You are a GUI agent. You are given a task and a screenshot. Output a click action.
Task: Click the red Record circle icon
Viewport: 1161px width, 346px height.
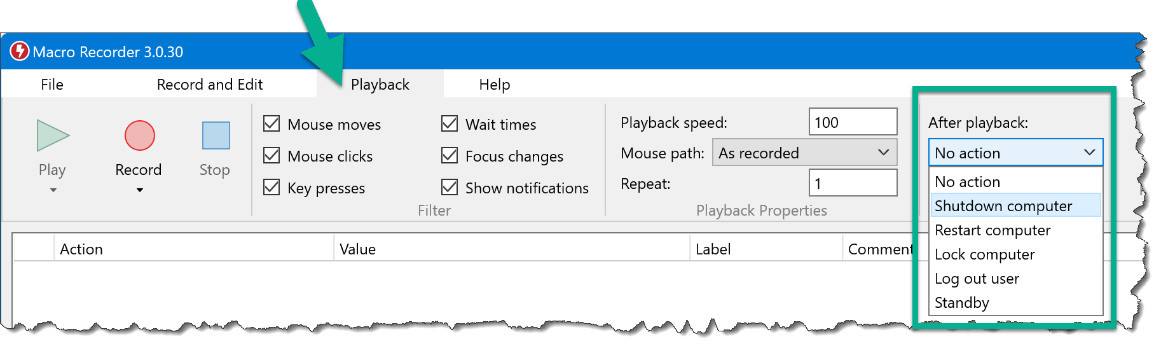139,135
